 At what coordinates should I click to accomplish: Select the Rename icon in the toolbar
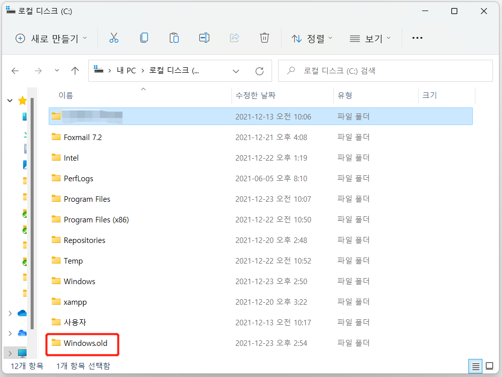(204, 38)
